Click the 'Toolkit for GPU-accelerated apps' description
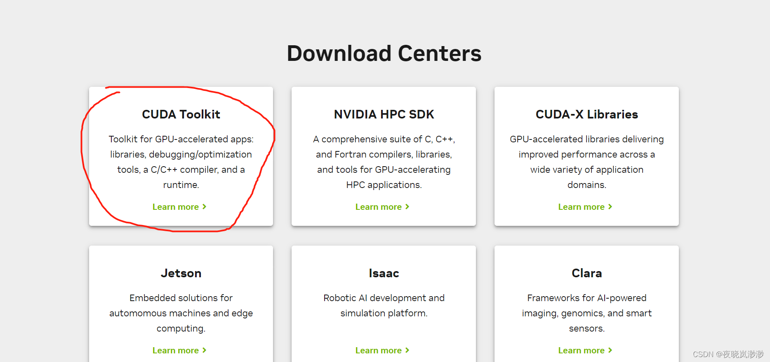The height and width of the screenshot is (362, 770). tap(181, 162)
